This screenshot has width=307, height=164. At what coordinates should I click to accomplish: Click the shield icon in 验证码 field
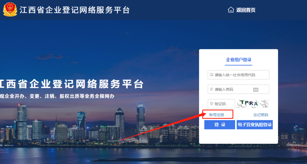click(211, 104)
